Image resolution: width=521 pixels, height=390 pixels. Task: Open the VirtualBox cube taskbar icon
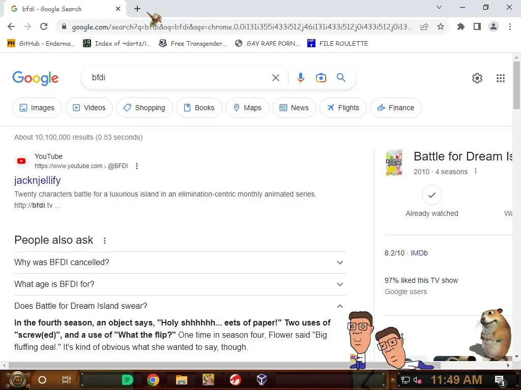pyautogui.click(x=262, y=380)
